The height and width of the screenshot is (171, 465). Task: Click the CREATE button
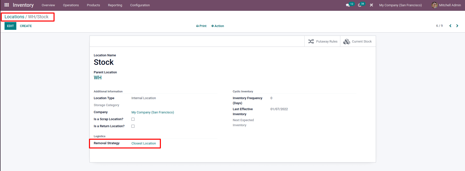26,26
